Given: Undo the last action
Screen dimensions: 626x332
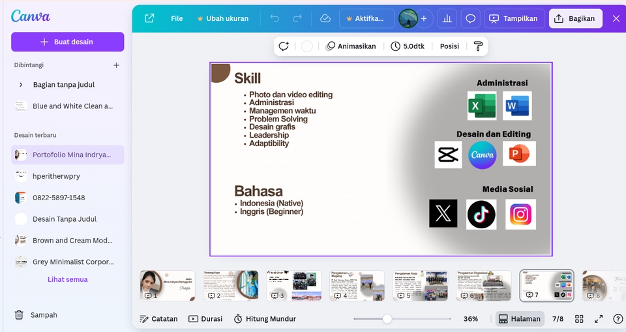Looking at the screenshot, I should click(x=275, y=18).
